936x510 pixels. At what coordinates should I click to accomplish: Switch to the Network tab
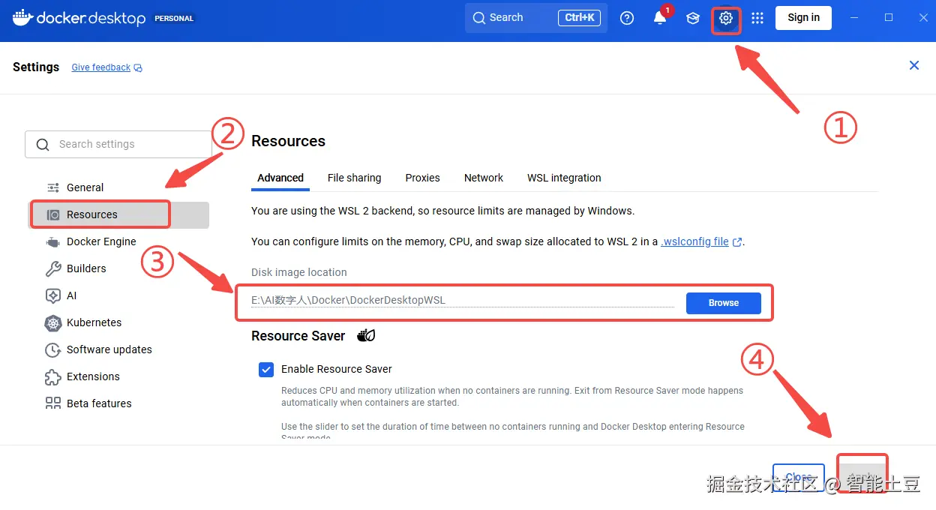pos(484,178)
